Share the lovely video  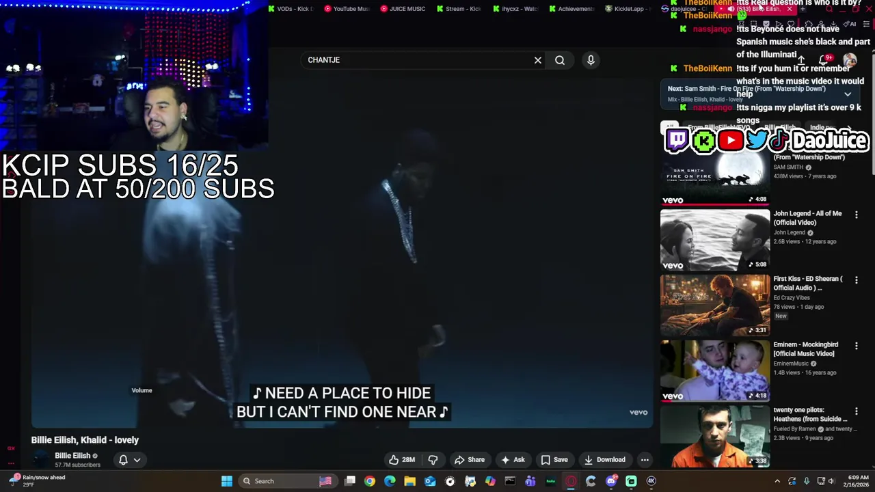[x=470, y=460]
